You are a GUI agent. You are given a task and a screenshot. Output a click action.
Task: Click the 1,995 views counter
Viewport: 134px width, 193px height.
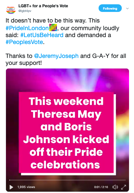point(26,187)
